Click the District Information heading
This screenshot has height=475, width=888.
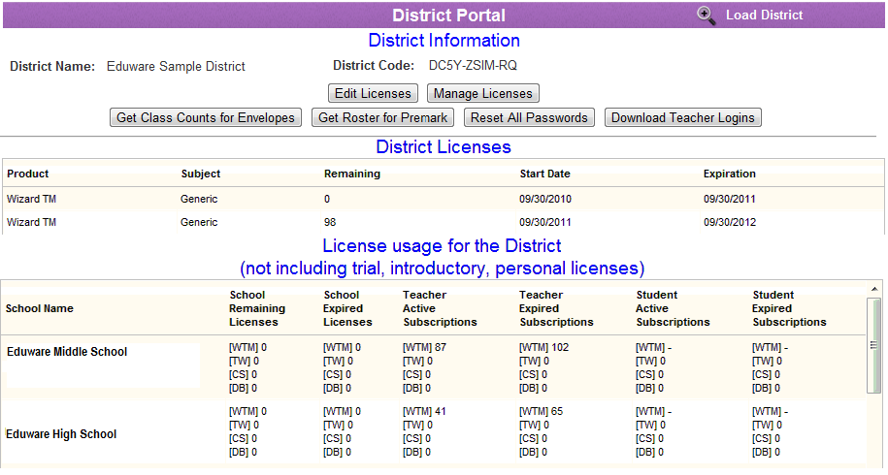coord(444,41)
